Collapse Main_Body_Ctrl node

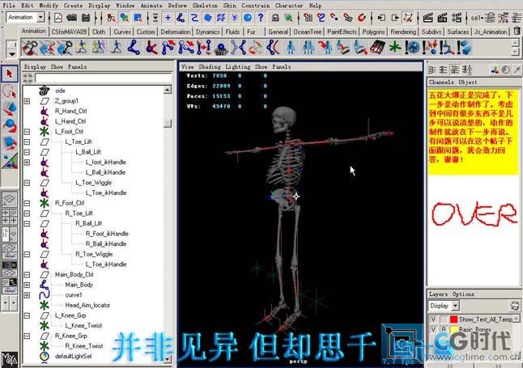[27, 275]
